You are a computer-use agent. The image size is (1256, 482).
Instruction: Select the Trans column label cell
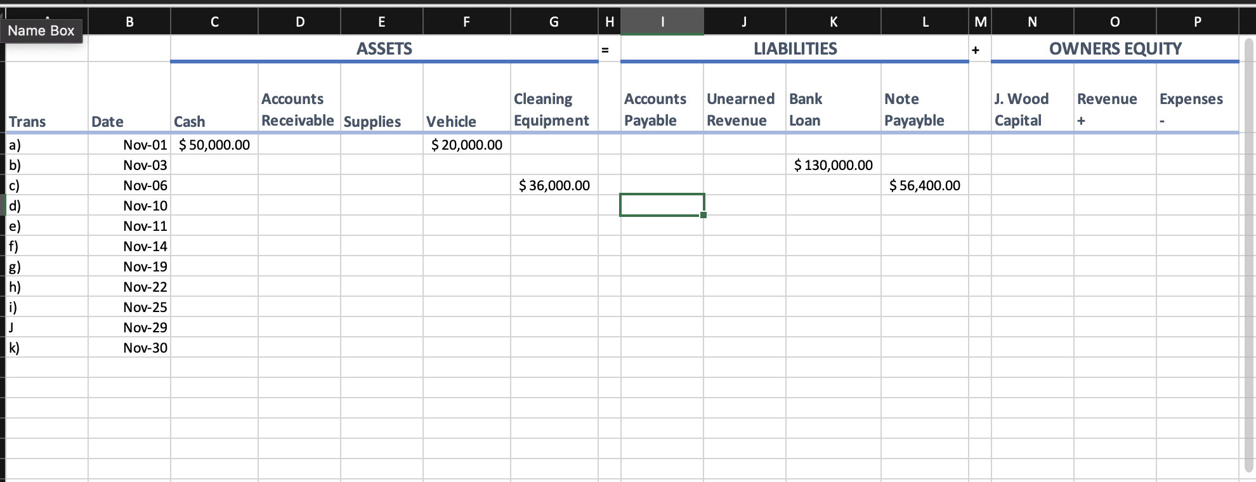(x=47, y=98)
